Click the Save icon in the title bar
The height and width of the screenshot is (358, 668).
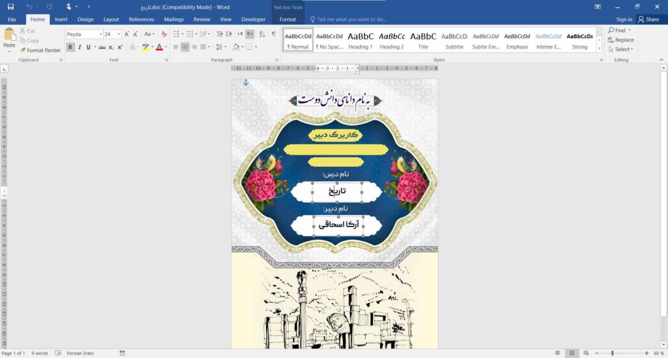coord(10,6)
